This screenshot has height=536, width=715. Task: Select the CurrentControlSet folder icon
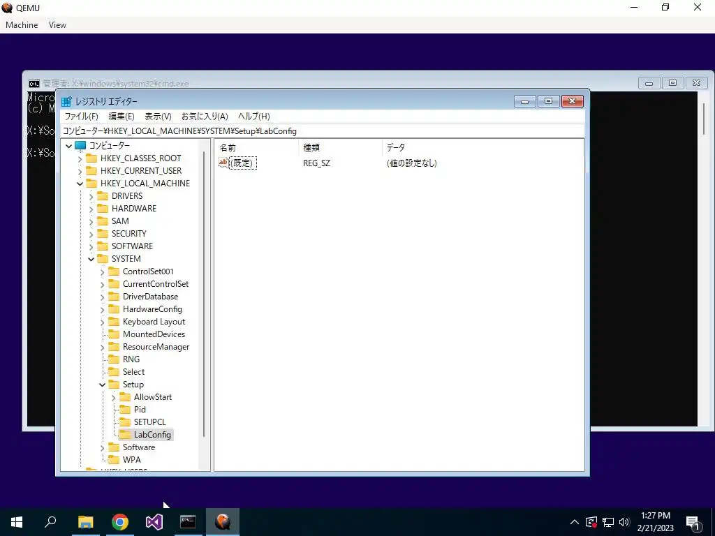coord(114,284)
